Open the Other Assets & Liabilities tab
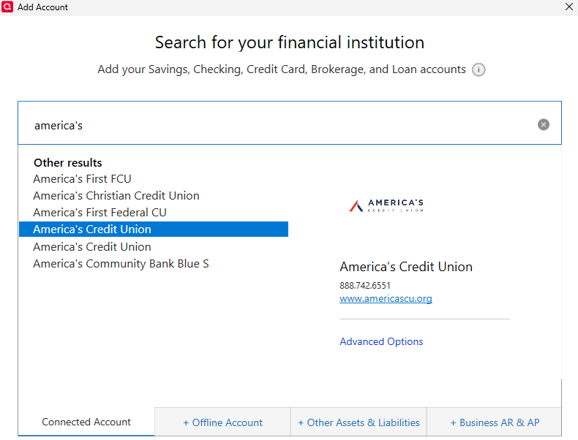This screenshot has width=578, height=440. 359,422
